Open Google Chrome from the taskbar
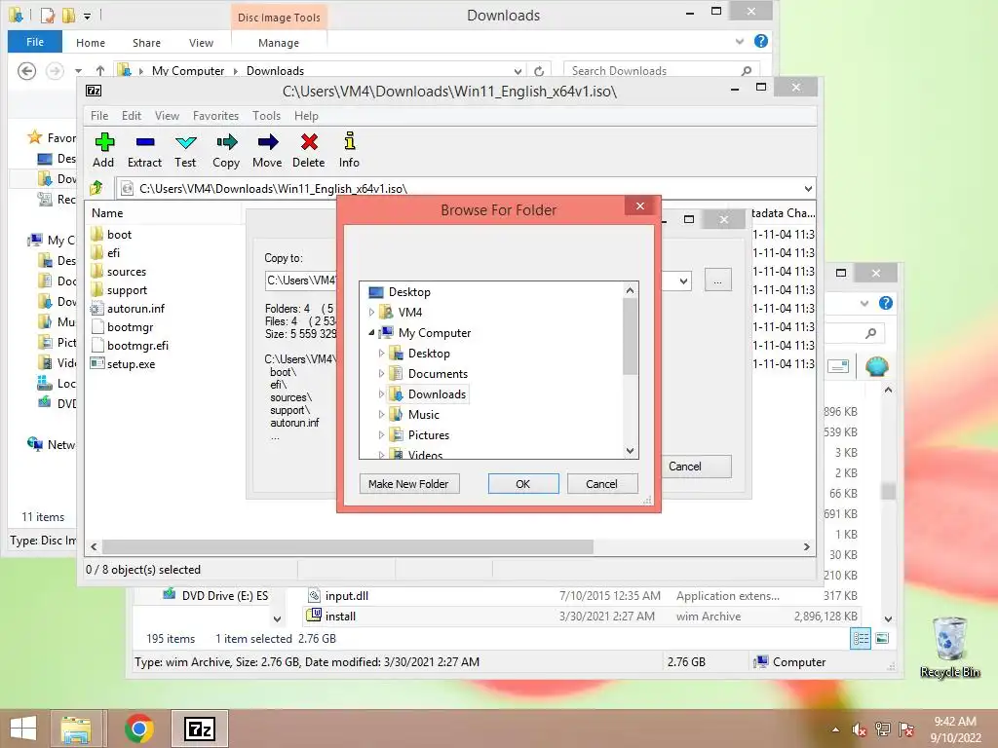998x748 pixels. pyautogui.click(x=139, y=729)
